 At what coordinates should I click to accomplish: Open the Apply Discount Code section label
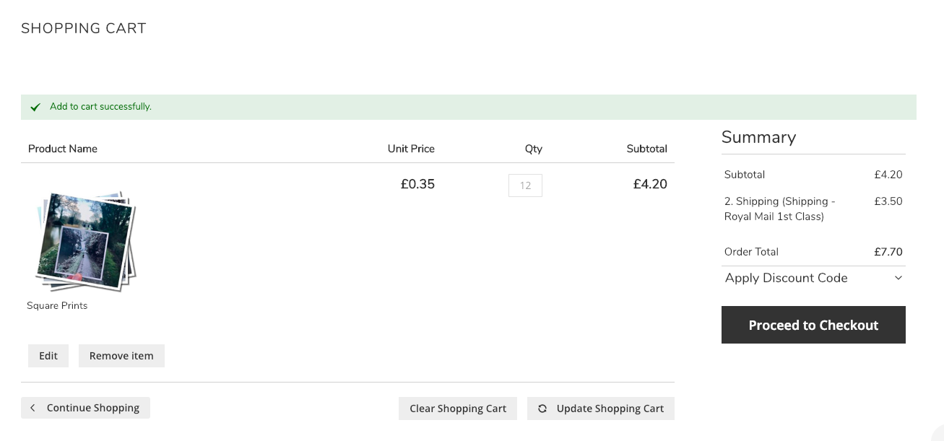[x=786, y=278]
